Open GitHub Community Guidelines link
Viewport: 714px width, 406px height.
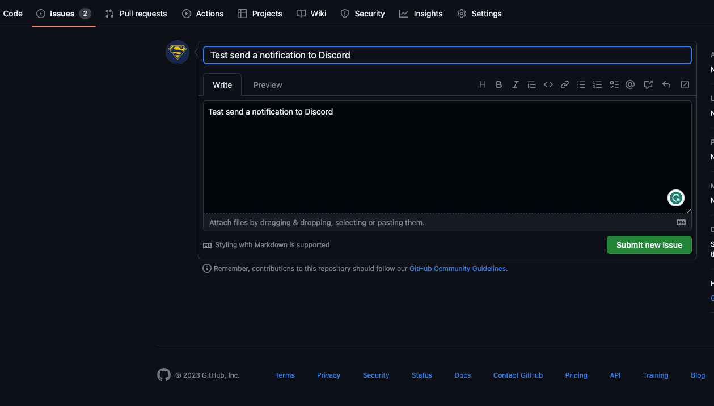(x=457, y=268)
